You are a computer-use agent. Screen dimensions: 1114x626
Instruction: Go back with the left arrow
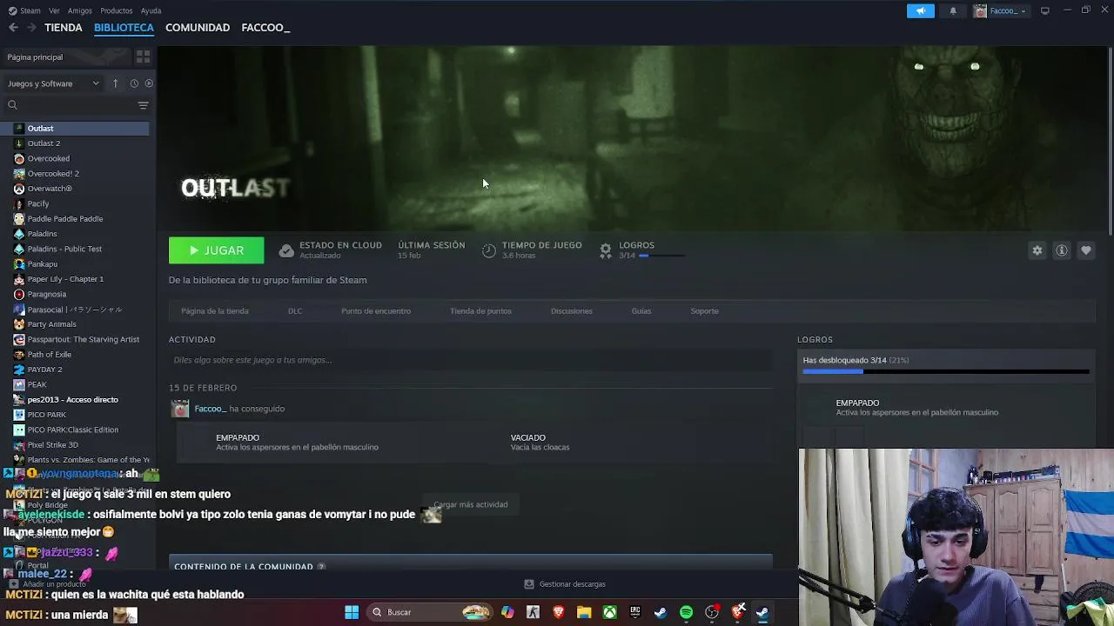click(13, 28)
